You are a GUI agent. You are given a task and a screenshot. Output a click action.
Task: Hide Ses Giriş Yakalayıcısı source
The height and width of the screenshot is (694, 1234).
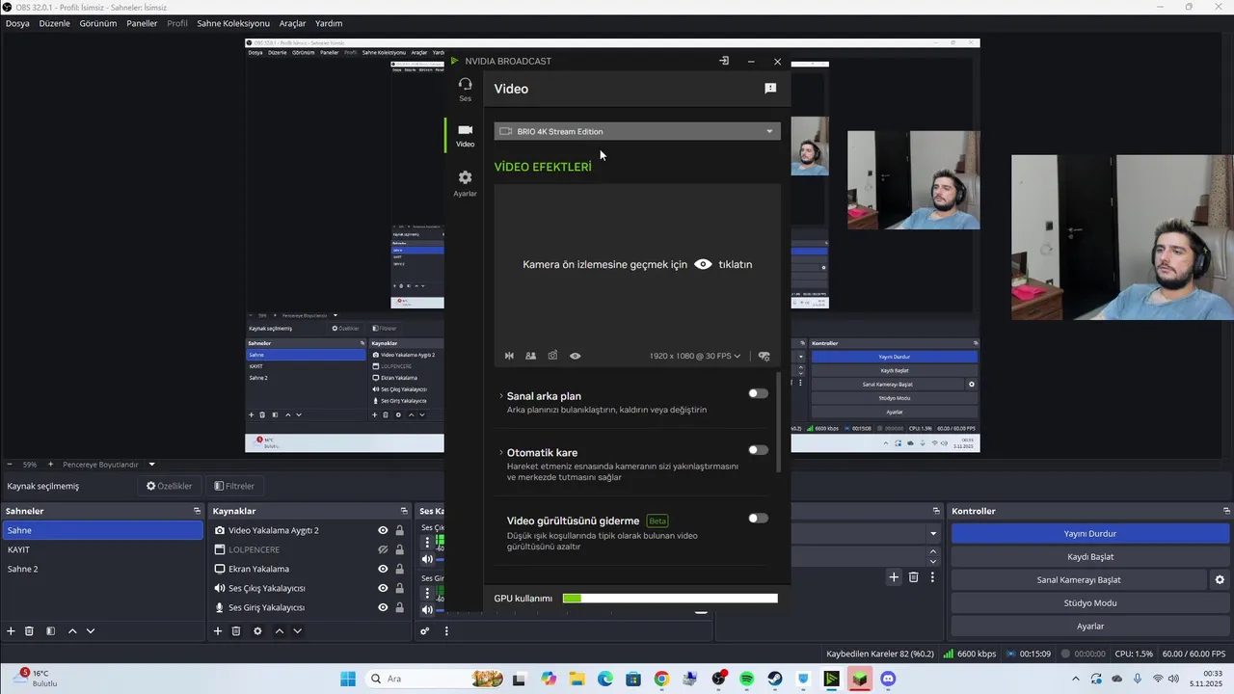point(383,607)
